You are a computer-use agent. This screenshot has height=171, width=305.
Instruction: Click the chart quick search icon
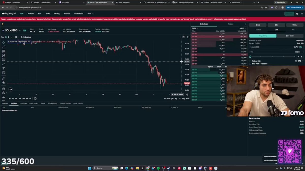pos(184,37)
